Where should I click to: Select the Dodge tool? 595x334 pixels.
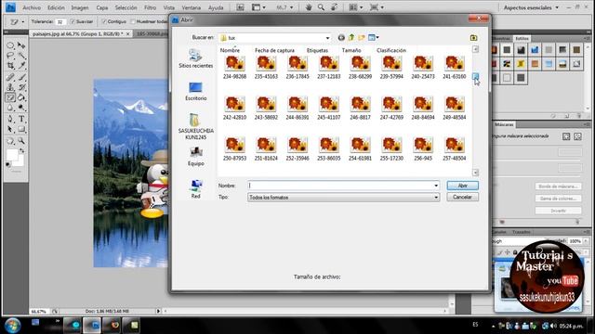[21, 108]
